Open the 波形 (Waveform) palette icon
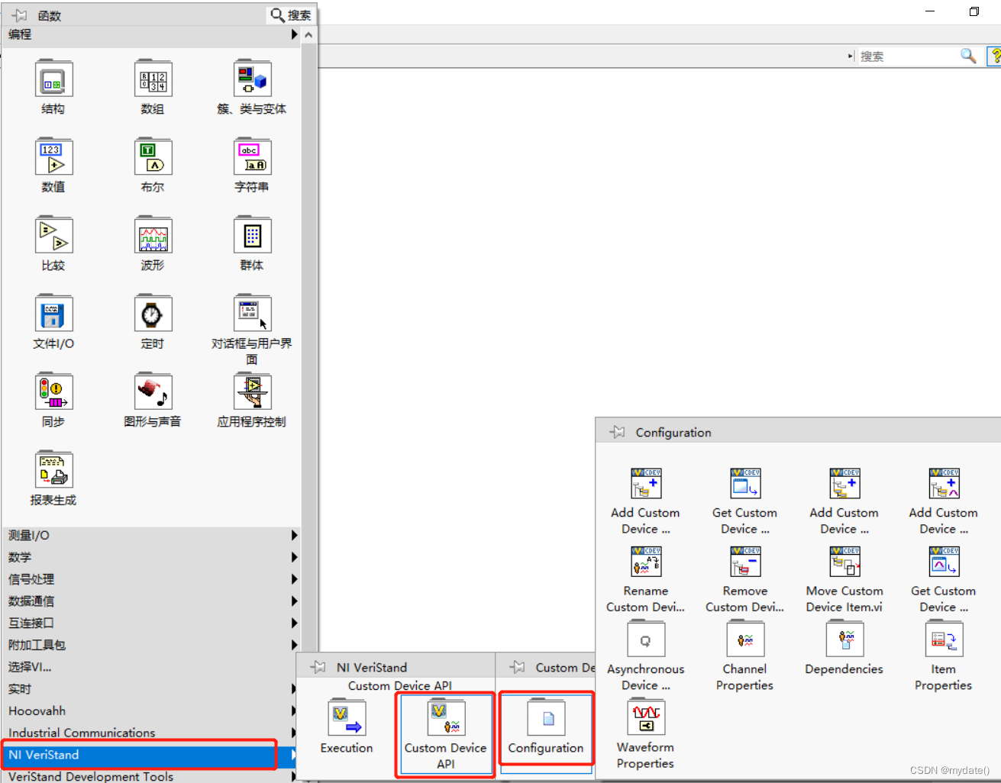 pos(152,235)
